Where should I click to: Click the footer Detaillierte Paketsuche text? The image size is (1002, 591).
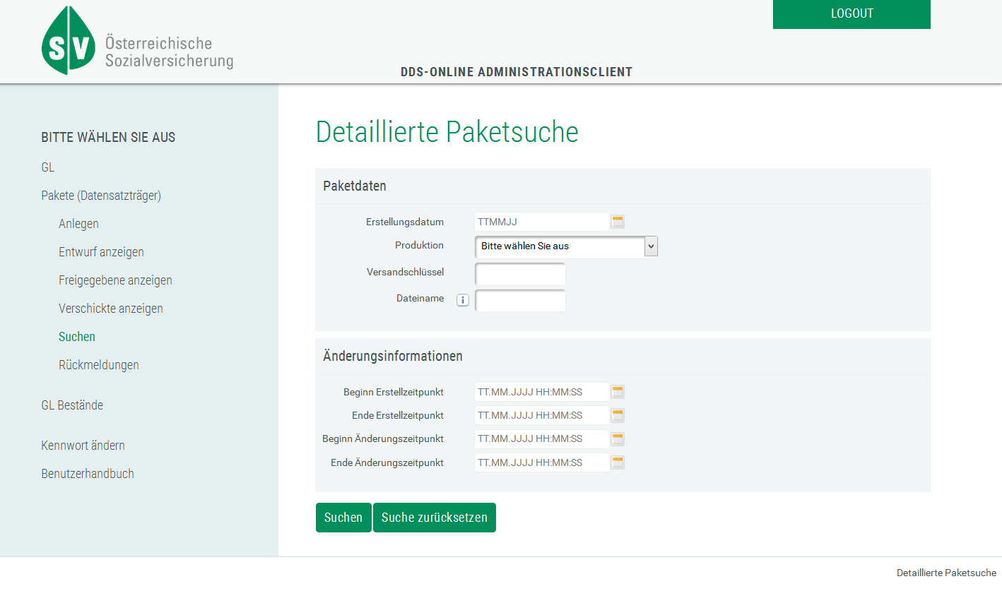click(946, 573)
